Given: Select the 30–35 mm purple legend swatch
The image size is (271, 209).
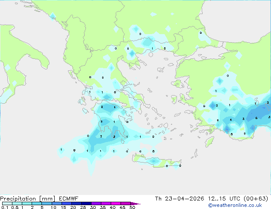Looking at the screenshot, I should tap(96, 203).
